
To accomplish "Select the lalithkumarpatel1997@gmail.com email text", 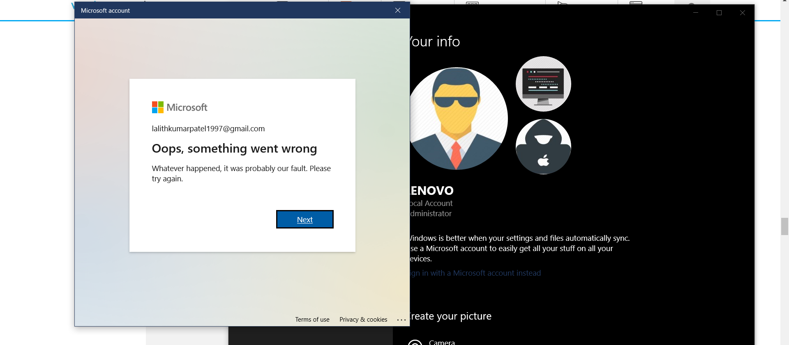I will tap(208, 129).
